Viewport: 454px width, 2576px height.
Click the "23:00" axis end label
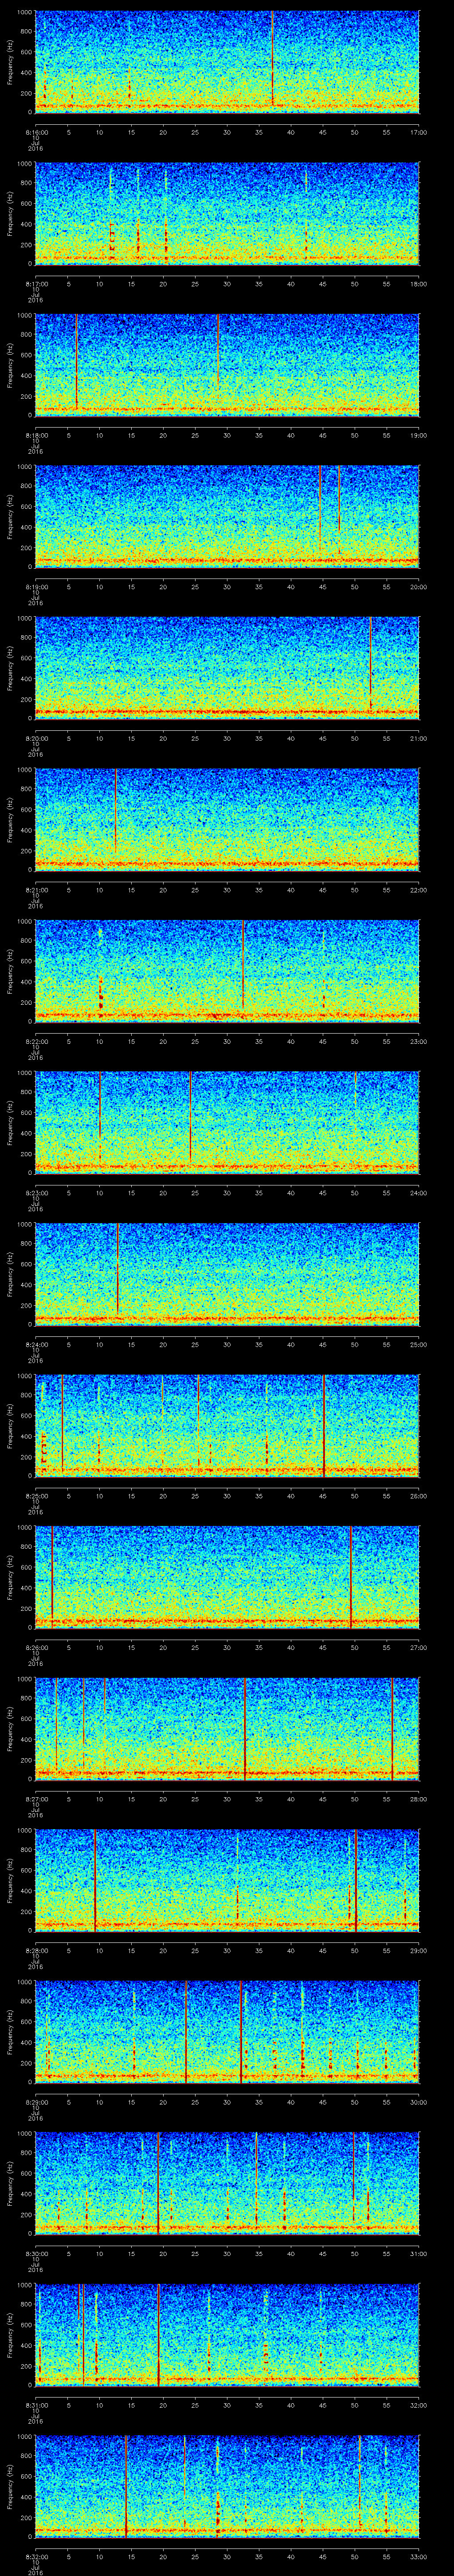pyautogui.click(x=419, y=1042)
